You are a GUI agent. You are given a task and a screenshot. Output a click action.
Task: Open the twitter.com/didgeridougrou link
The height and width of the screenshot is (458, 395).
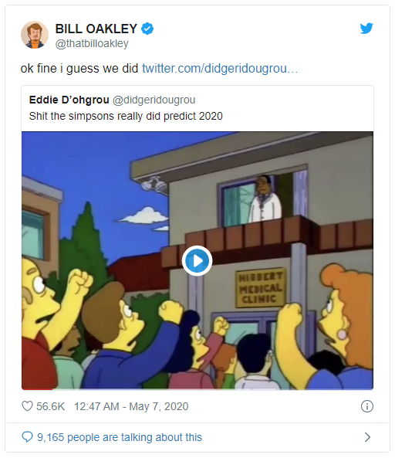tap(220, 68)
